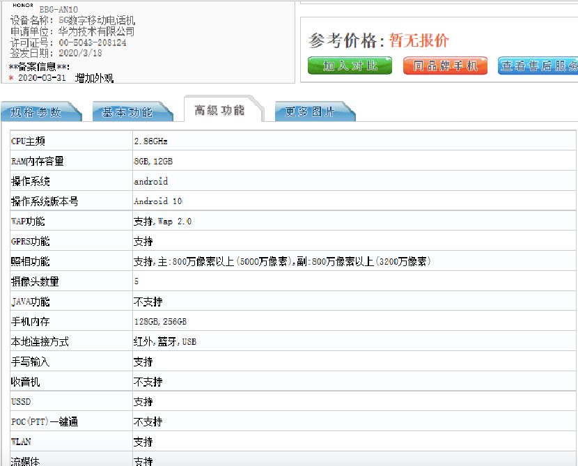The height and width of the screenshot is (466, 578).
Task: Click the 暂无报价 price text
Action: coord(419,40)
